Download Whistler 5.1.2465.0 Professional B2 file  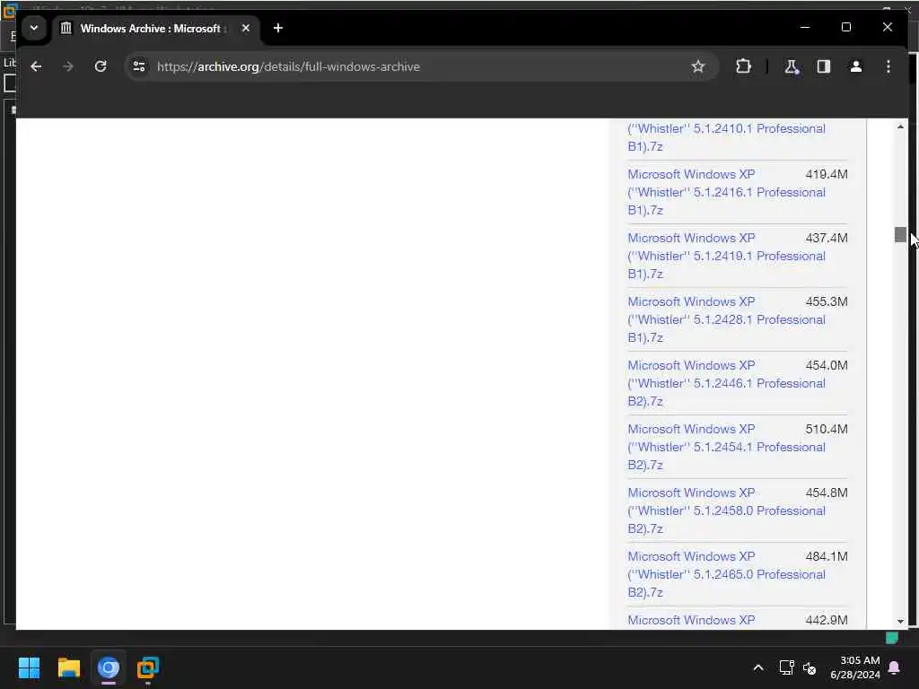(x=726, y=574)
